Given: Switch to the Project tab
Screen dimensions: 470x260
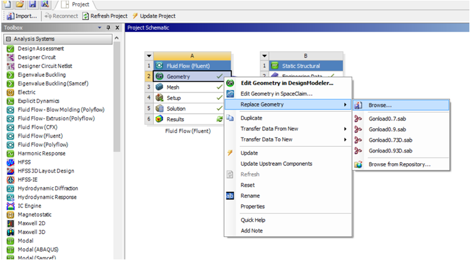Looking at the screenshot, I should pyautogui.click(x=75, y=4).
